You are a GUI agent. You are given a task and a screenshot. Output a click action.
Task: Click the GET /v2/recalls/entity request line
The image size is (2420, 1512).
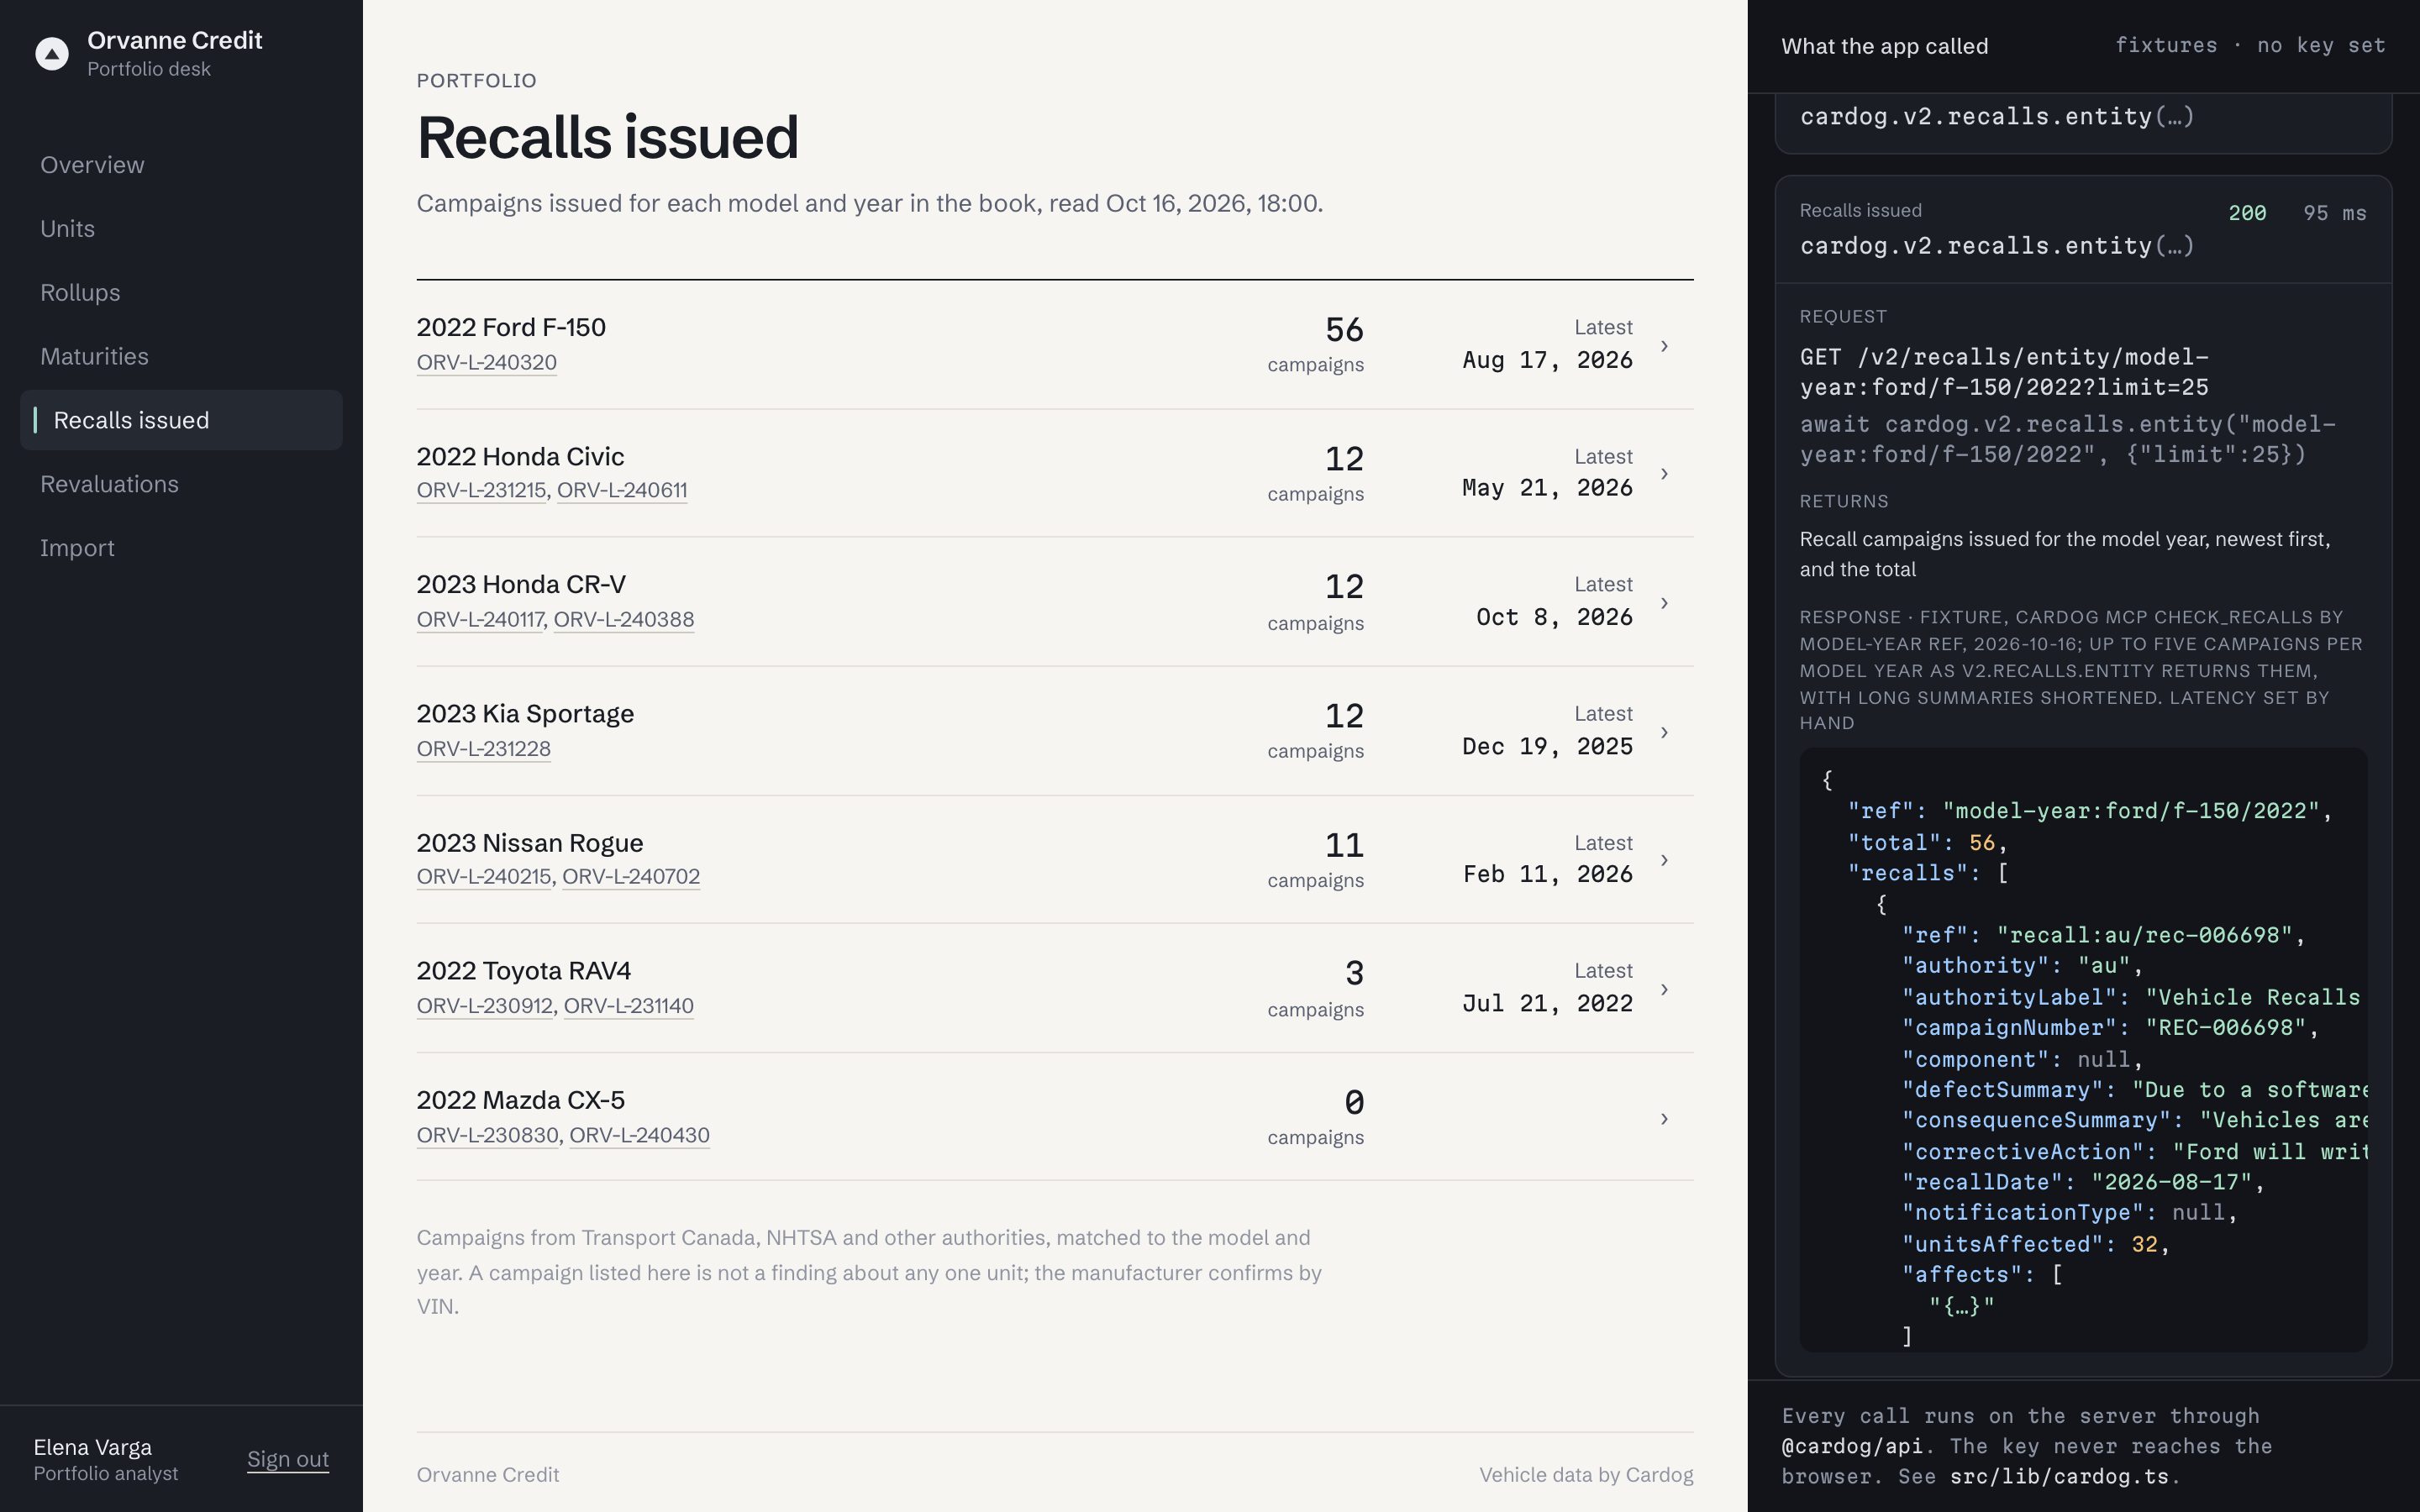click(x=2004, y=372)
